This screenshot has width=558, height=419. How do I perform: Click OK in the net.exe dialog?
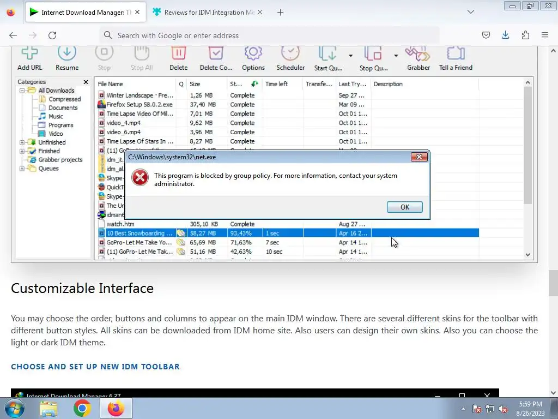click(405, 207)
